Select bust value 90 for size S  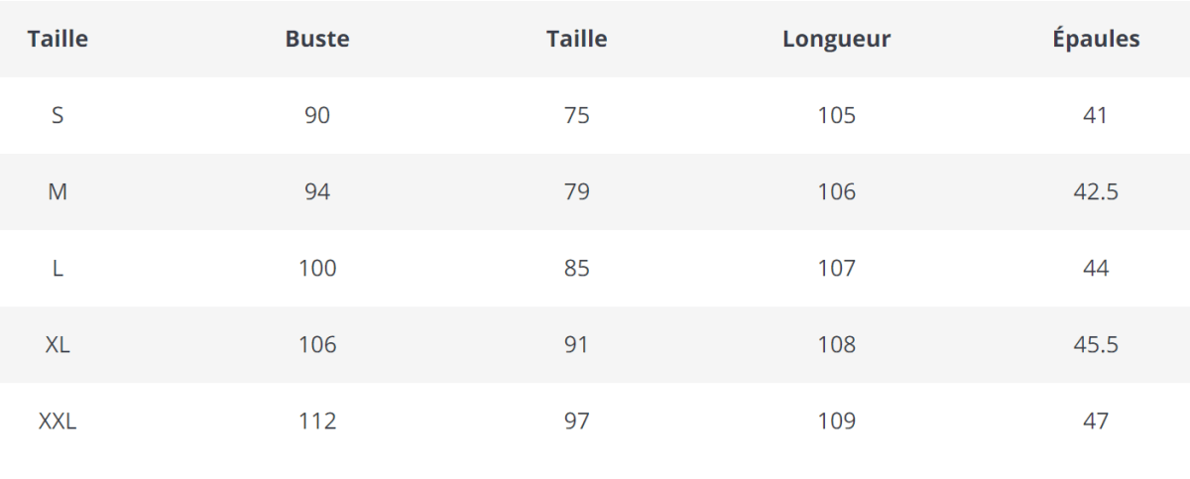click(x=317, y=116)
